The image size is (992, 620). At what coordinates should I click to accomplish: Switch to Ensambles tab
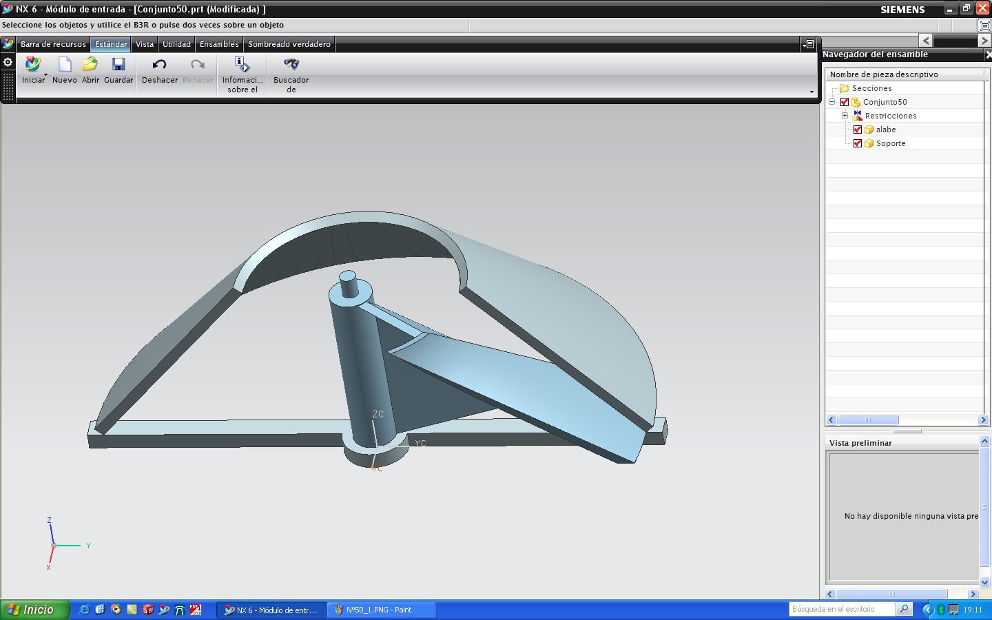[x=219, y=44]
